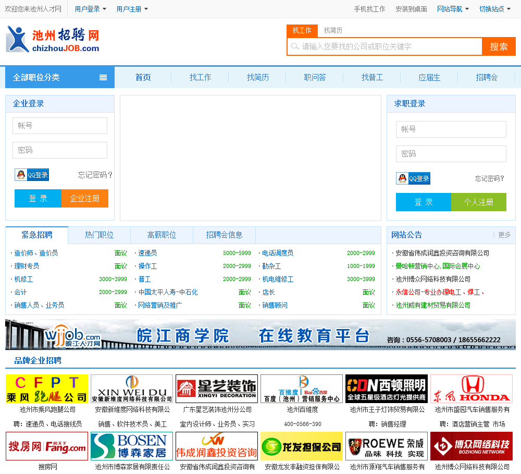
Task: Open the 龙发担保公司 logo
Action: point(302,446)
